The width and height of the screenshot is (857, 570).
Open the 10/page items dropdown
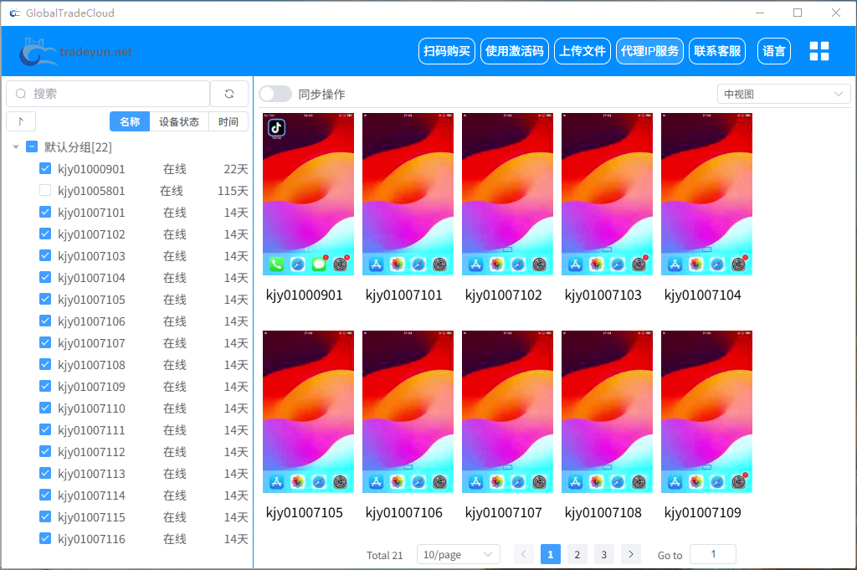(x=458, y=554)
